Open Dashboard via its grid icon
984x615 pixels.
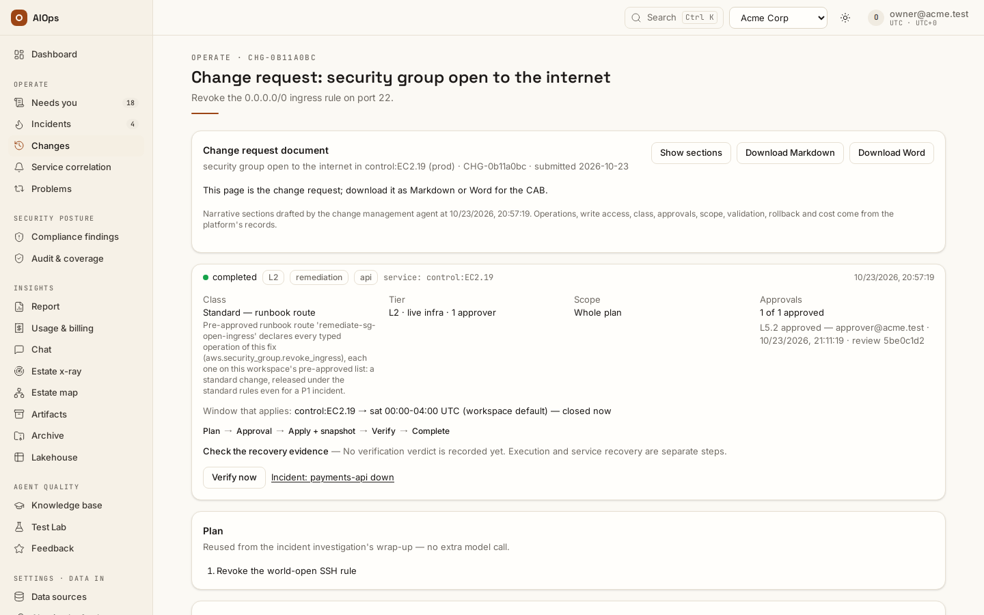pyautogui.click(x=19, y=55)
